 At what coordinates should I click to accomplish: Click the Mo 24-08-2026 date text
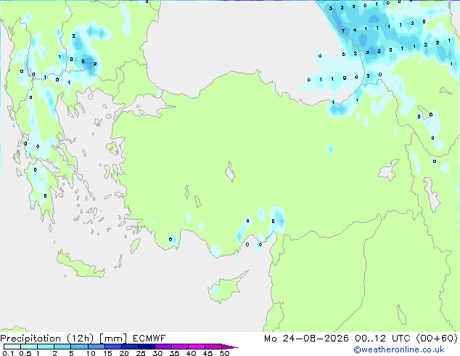click(x=306, y=339)
